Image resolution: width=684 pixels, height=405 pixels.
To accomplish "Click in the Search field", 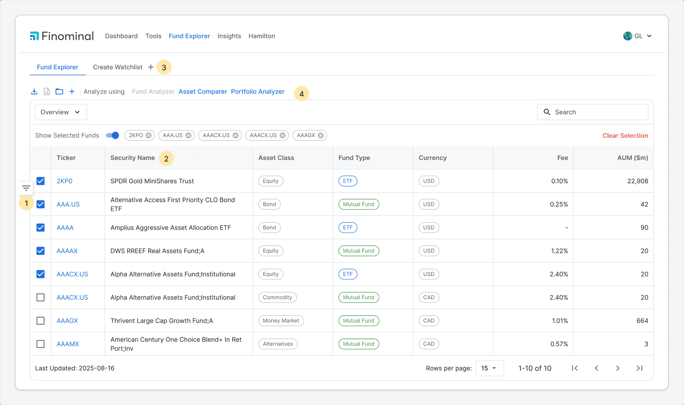I will pyautogui.click(x=593, y=112).
